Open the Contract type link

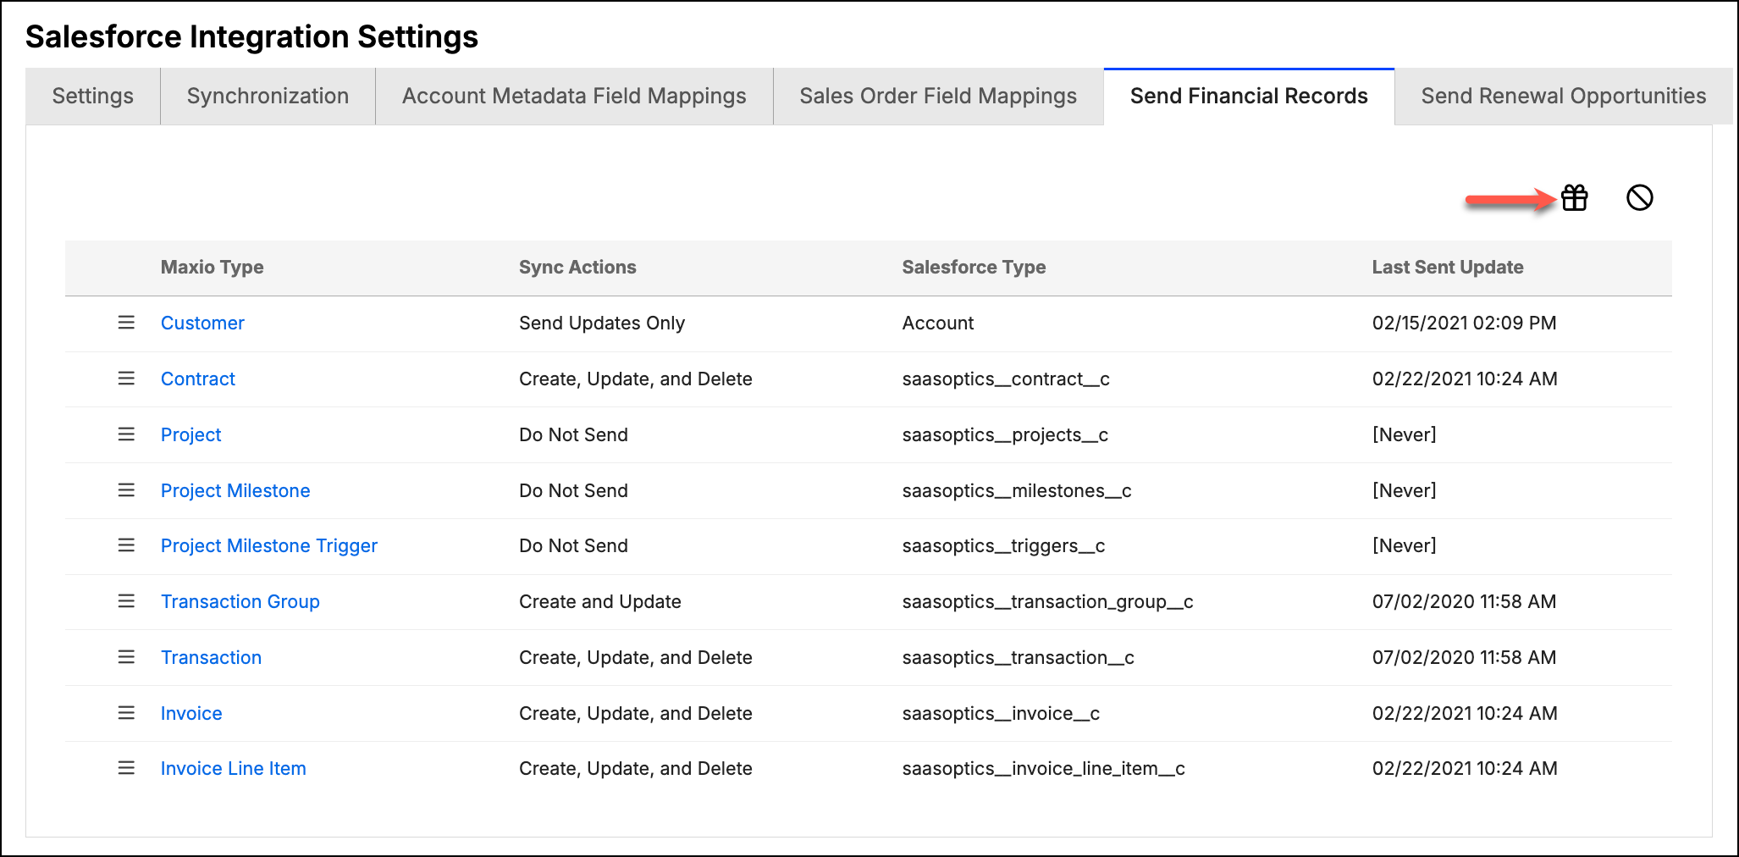(198, 379)
